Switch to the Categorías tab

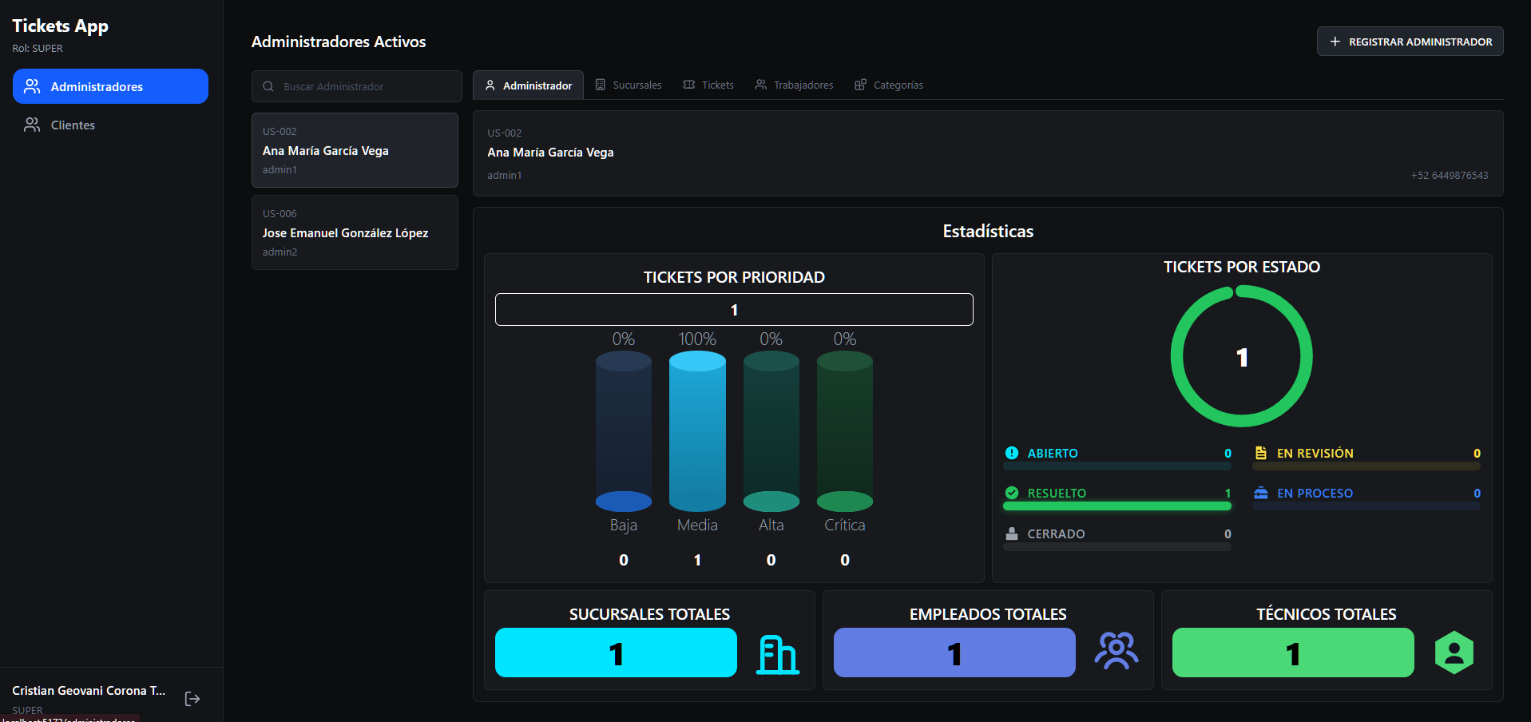pos(889,85)
